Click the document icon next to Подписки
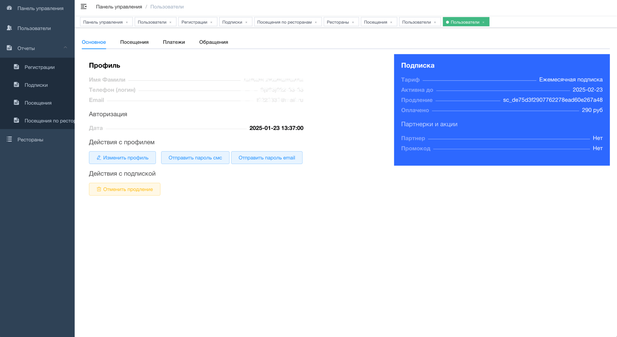The image size is (617, 337). [x=17, y=85]
